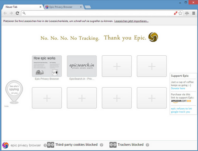Click 'epic privacy browser' footer text

(x=26, y=145)
